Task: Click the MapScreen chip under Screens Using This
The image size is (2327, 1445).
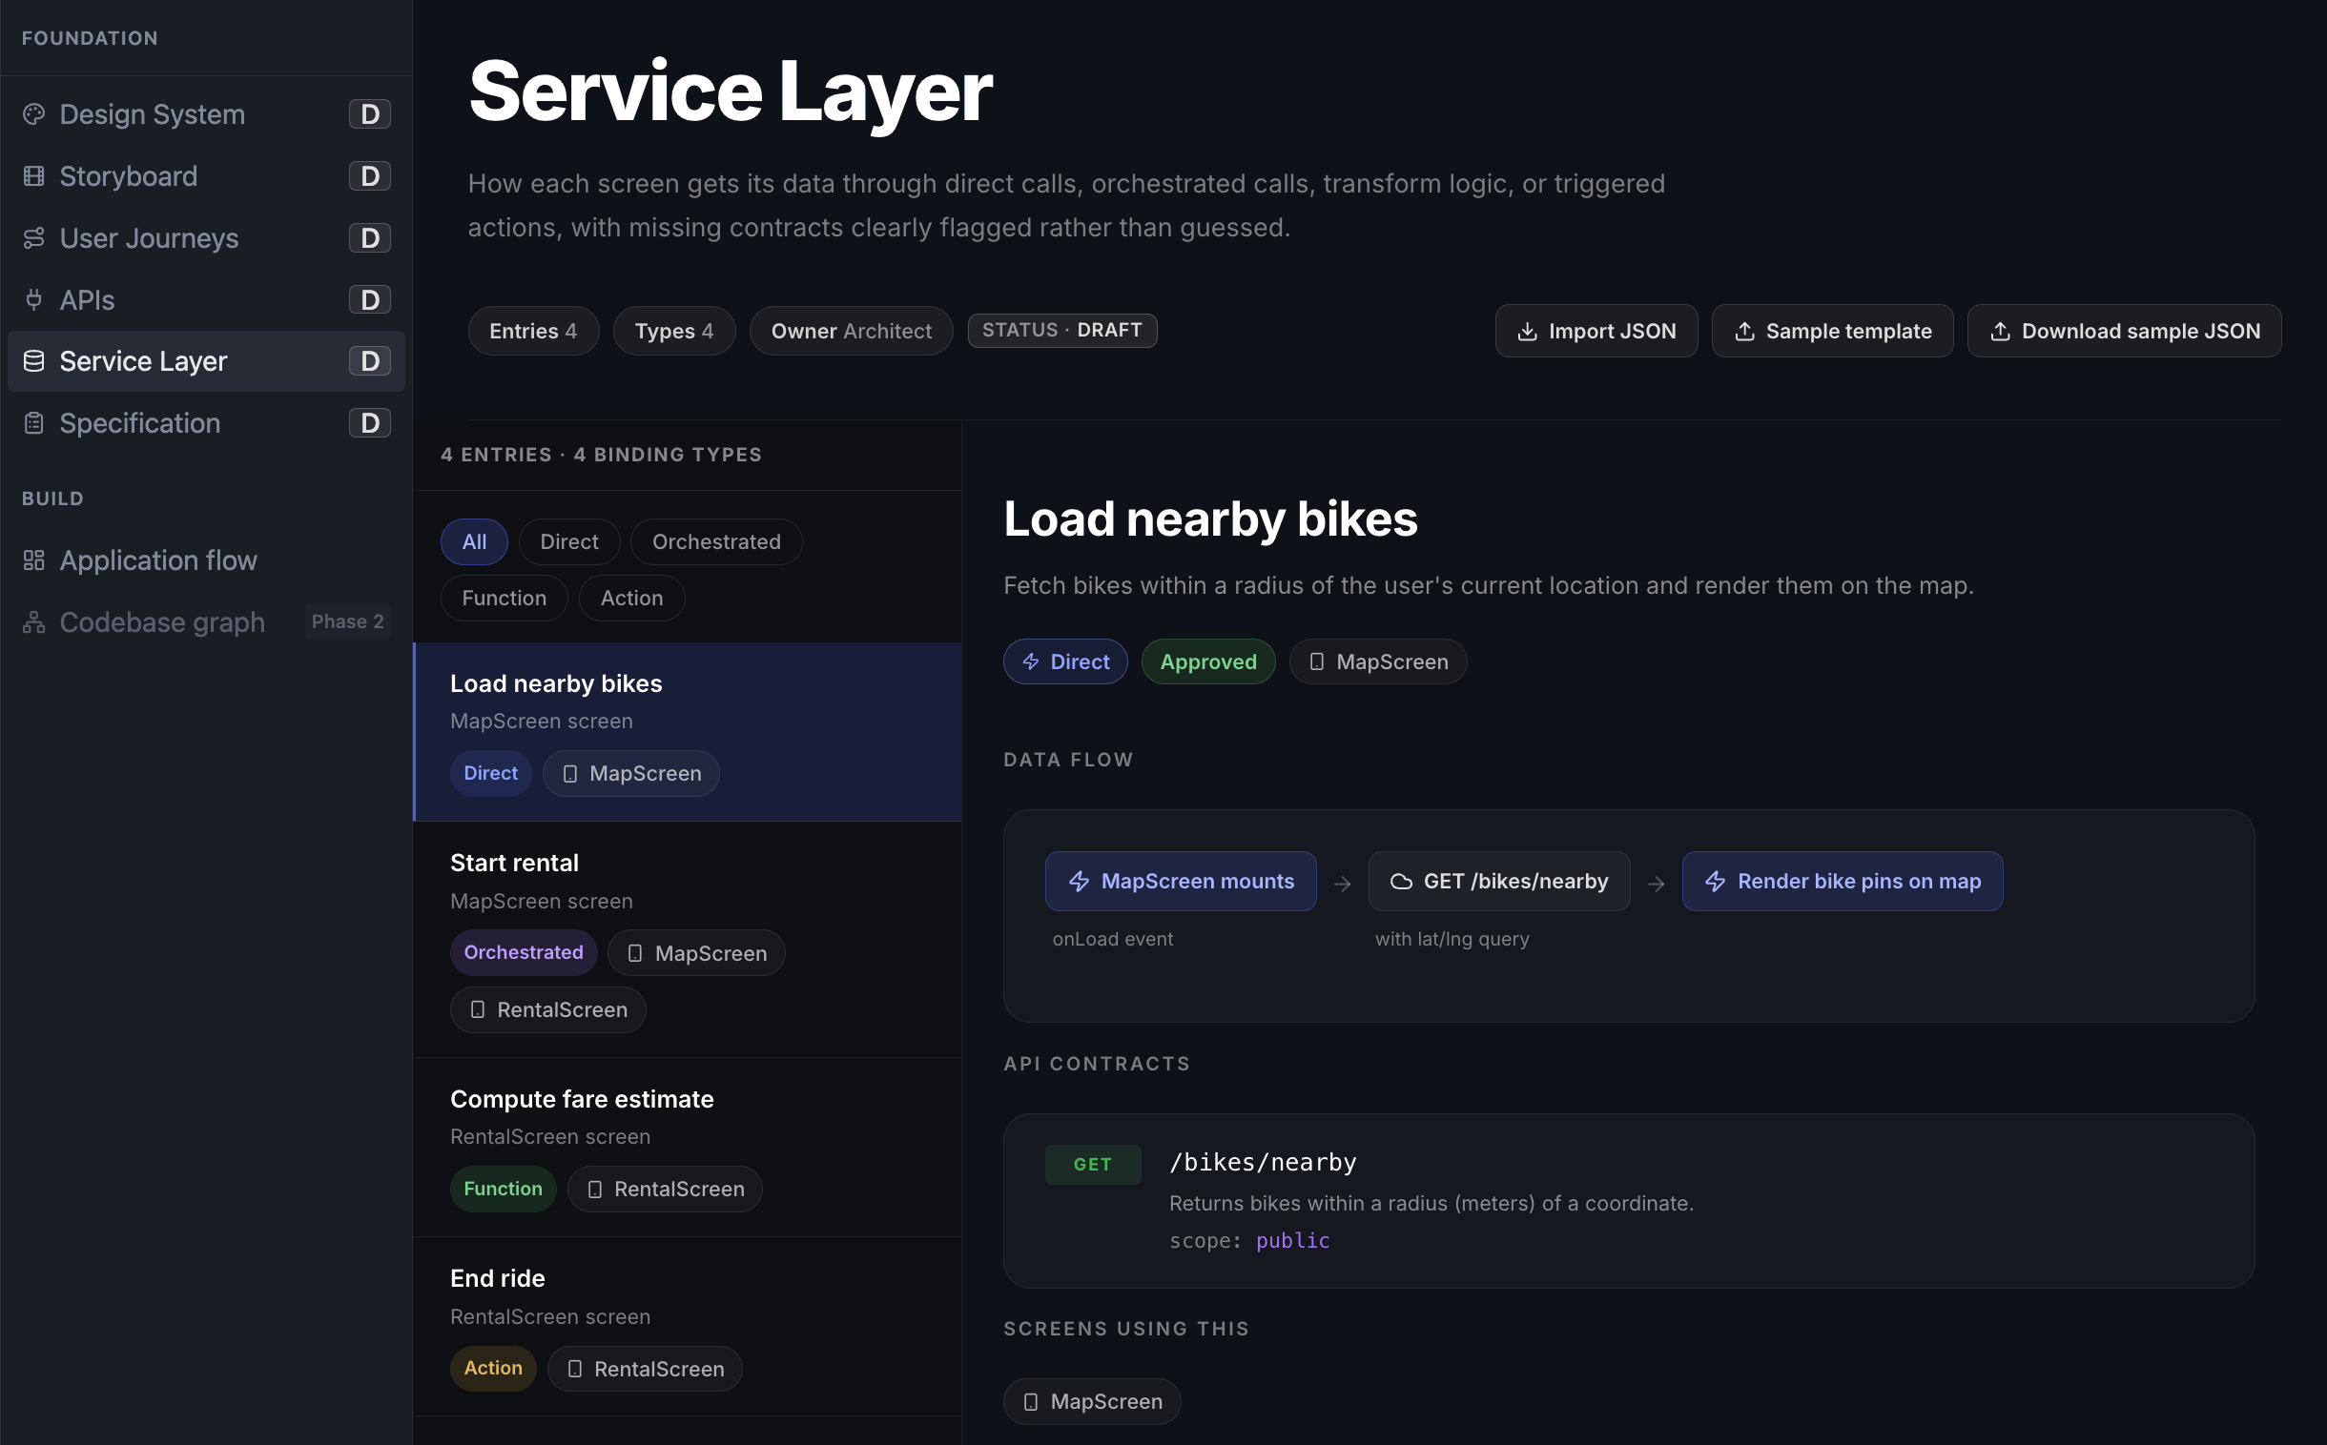Action: 1092,1402
